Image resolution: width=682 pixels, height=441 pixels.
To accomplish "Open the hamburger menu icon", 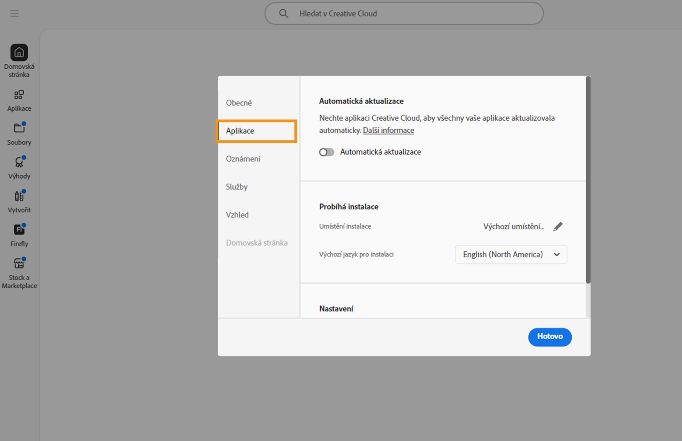I will [14, 14].
